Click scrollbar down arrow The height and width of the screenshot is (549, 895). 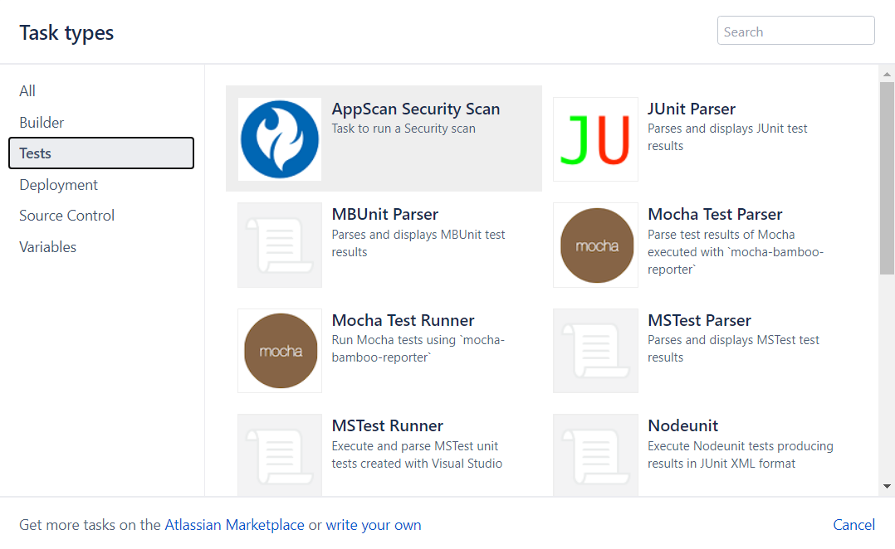point(887,486)
